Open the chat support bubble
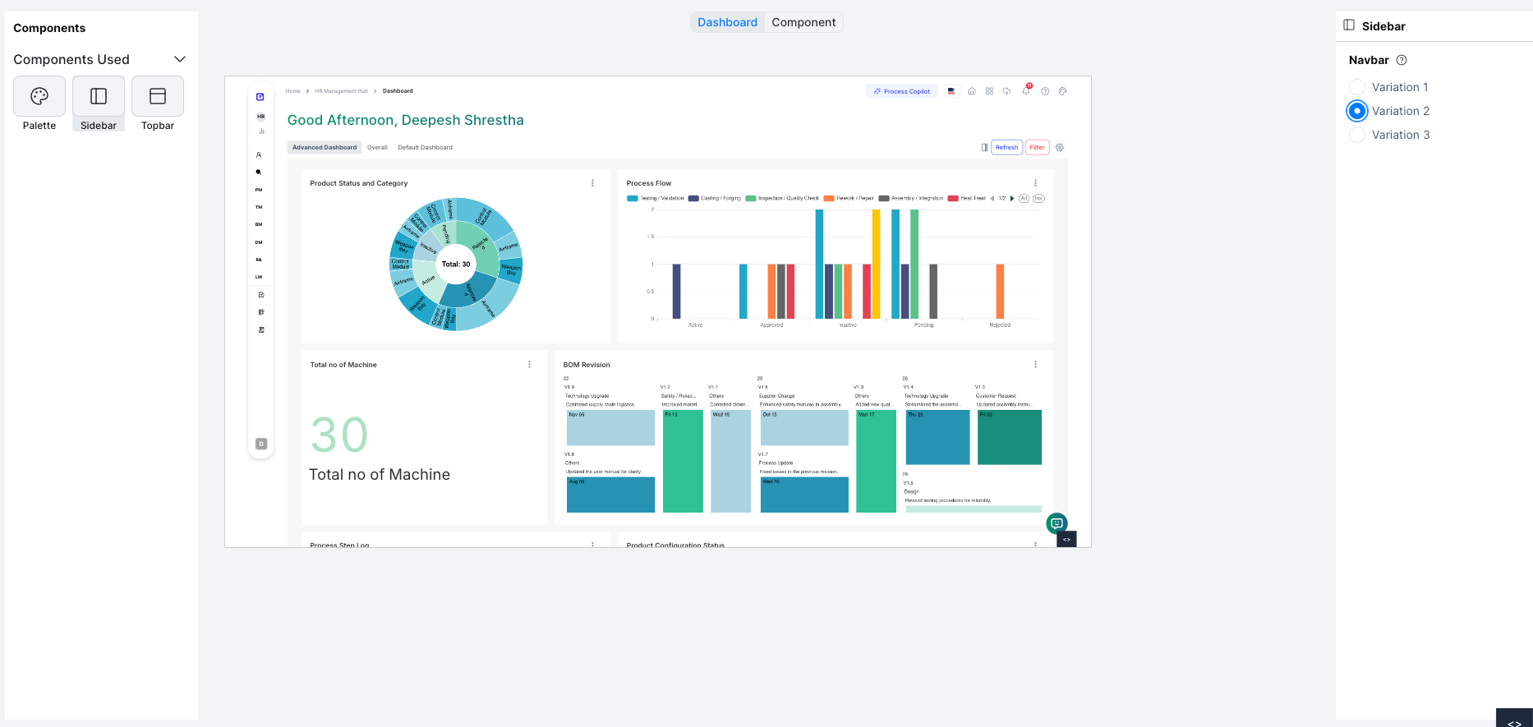The height and width of the screenshot is (727, 1533). (x=1057, y=523)
